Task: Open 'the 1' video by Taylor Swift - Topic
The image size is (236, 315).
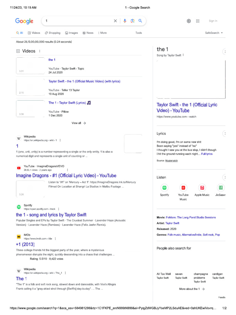Action: click(52, 60)
